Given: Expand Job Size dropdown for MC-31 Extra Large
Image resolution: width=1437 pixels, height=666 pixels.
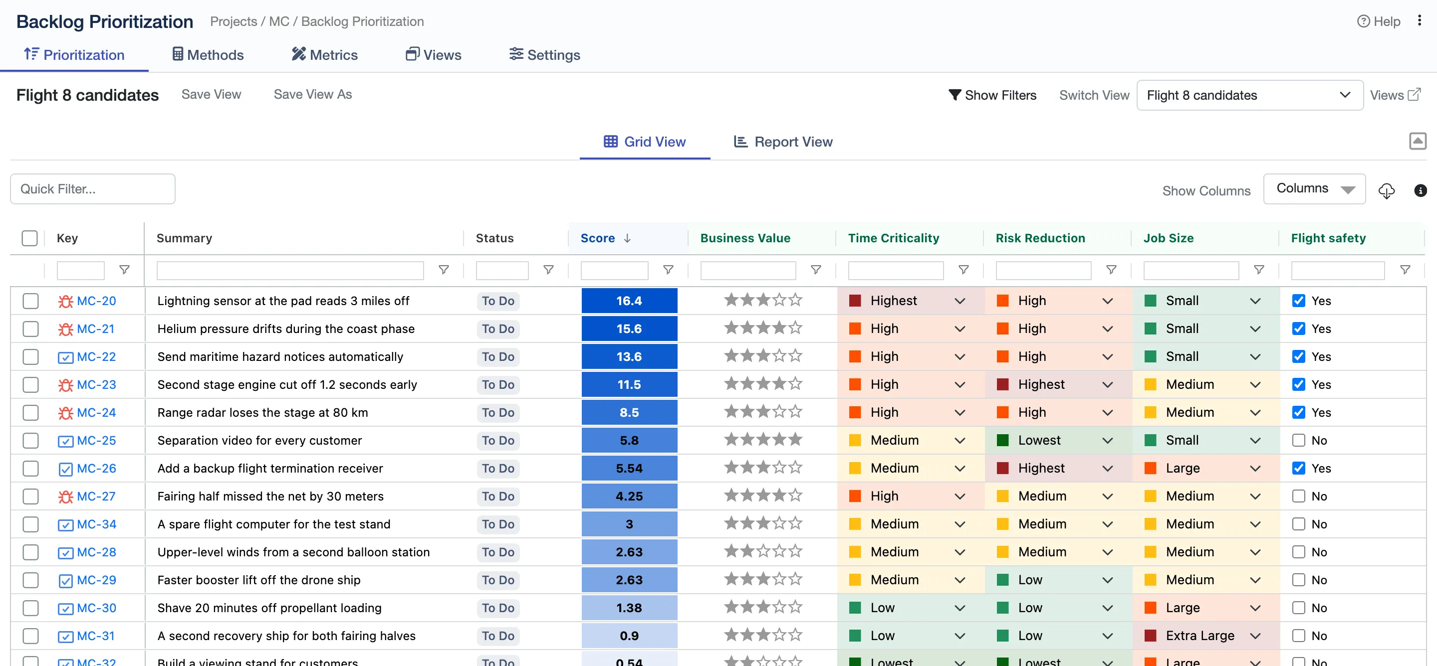Looking at the screenshot, I should pyautogui.click(x=1255, y=636).
